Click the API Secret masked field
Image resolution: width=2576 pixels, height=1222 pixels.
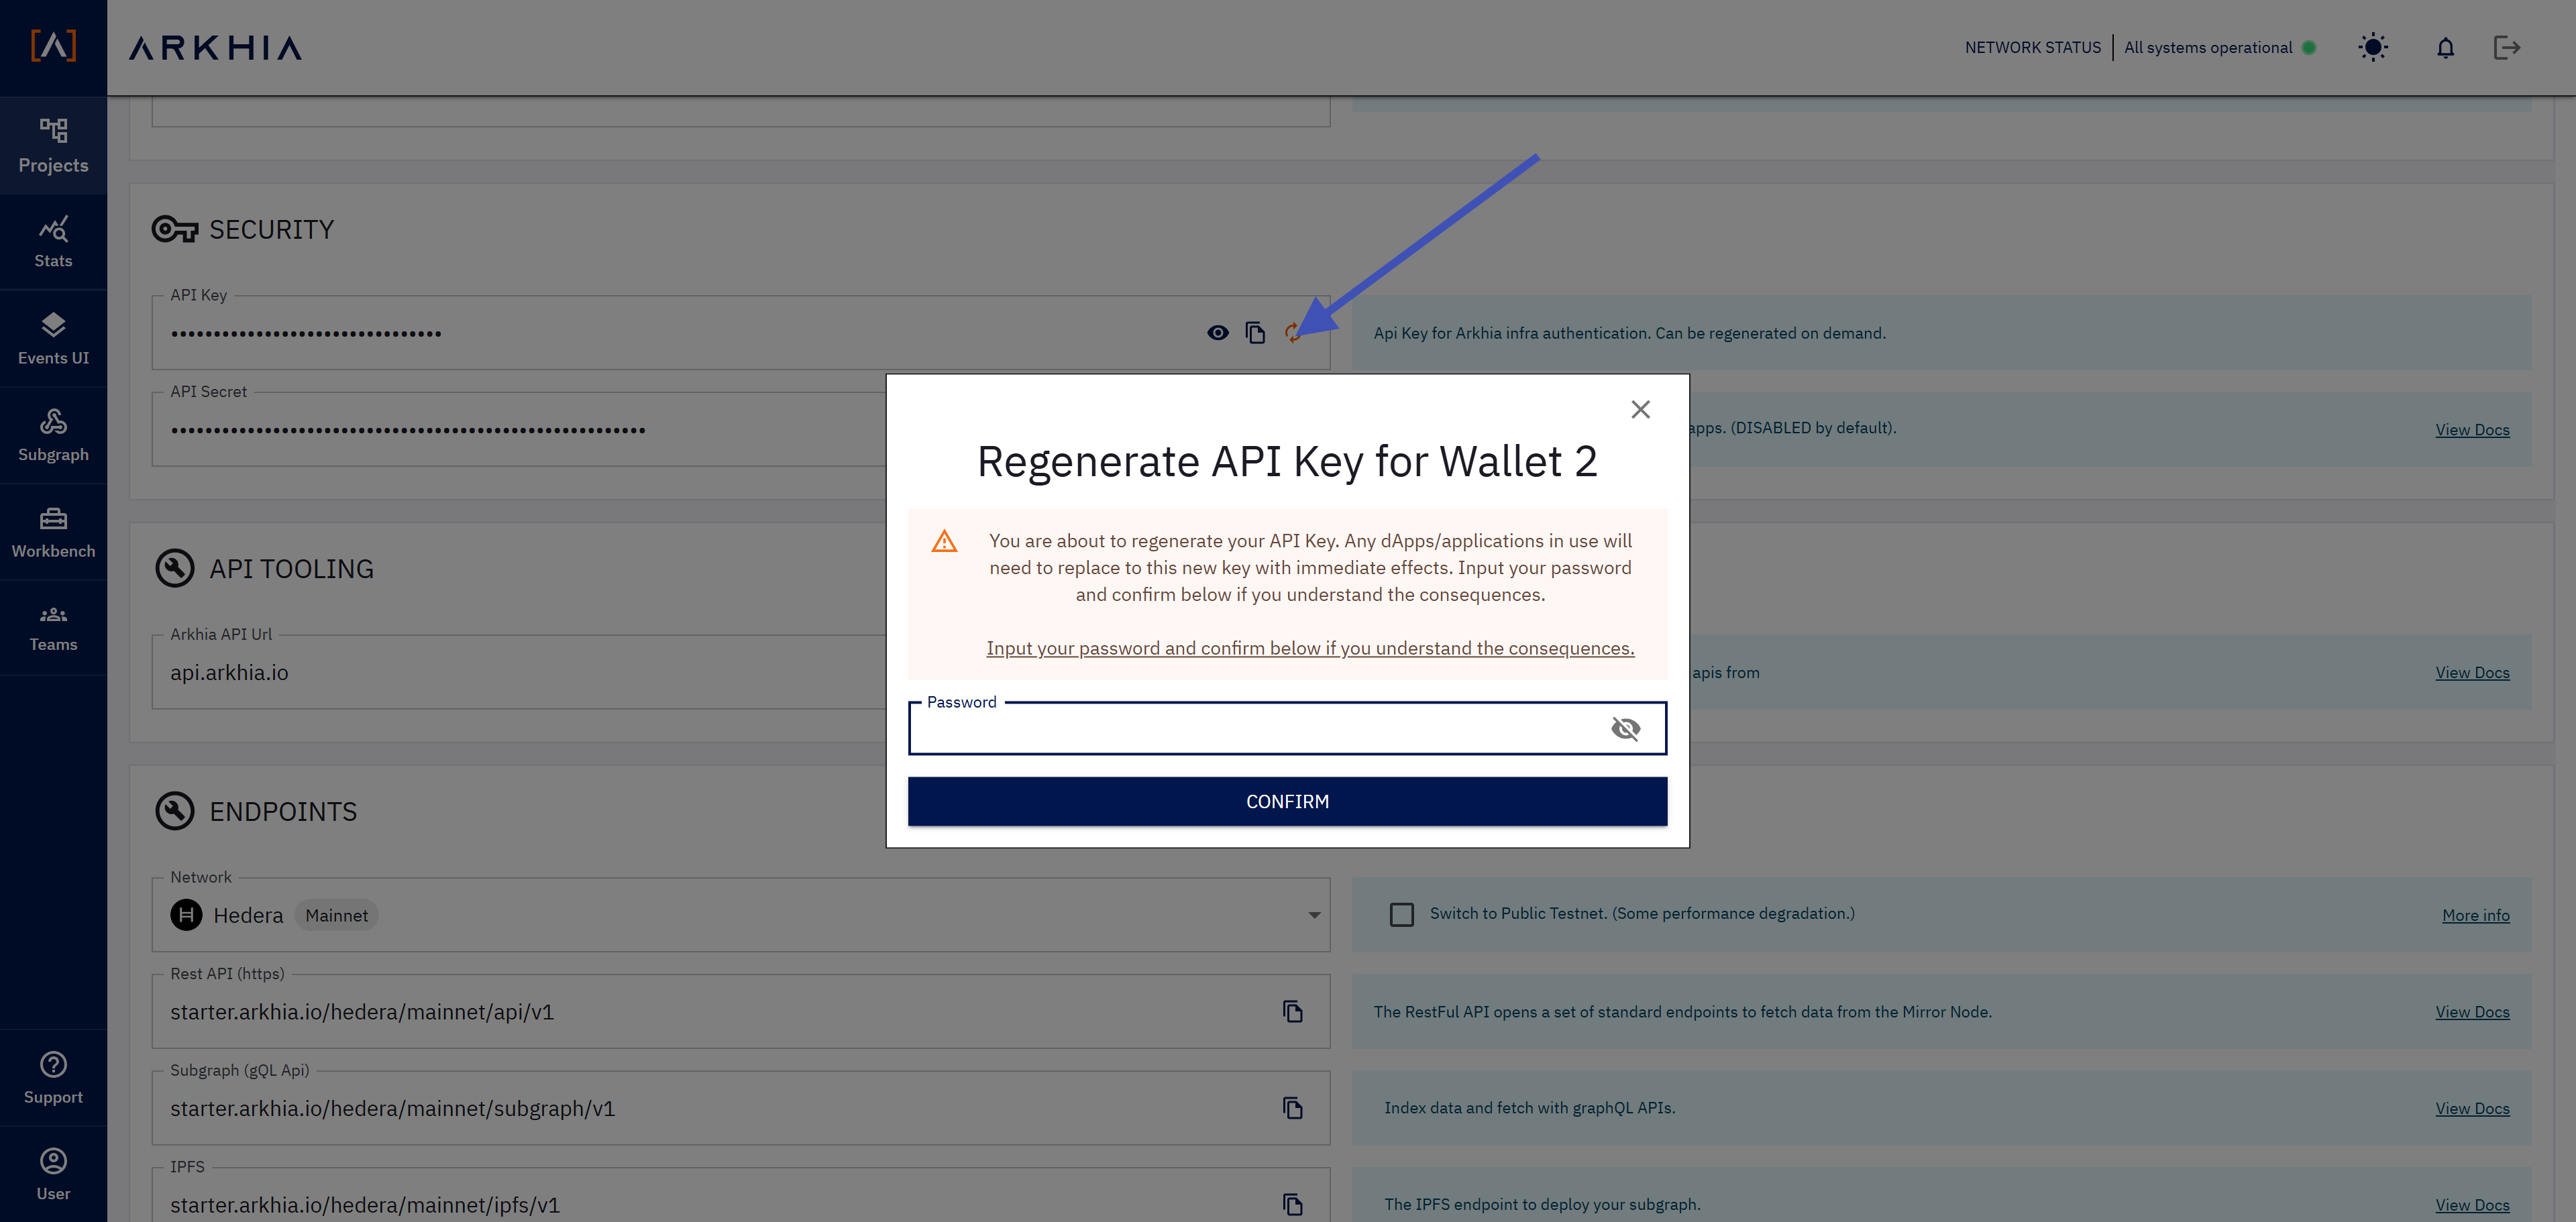coord(518,430)
